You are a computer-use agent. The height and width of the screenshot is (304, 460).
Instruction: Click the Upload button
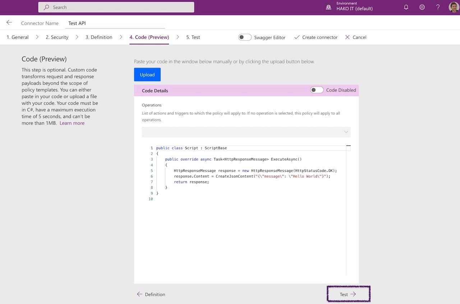click(147, 75)
